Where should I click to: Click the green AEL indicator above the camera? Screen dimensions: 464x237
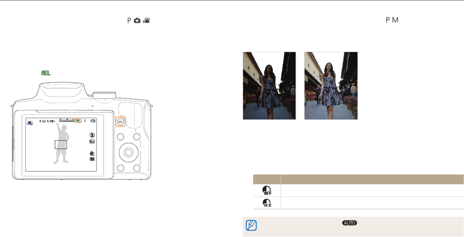click(x=46, y=72)
